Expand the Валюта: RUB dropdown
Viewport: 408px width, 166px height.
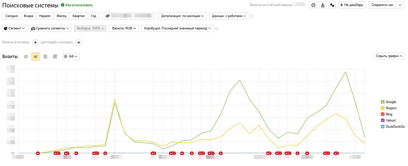(x=124, y=28)
